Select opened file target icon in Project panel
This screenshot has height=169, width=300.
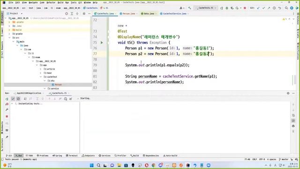click(x=67, y=14)
